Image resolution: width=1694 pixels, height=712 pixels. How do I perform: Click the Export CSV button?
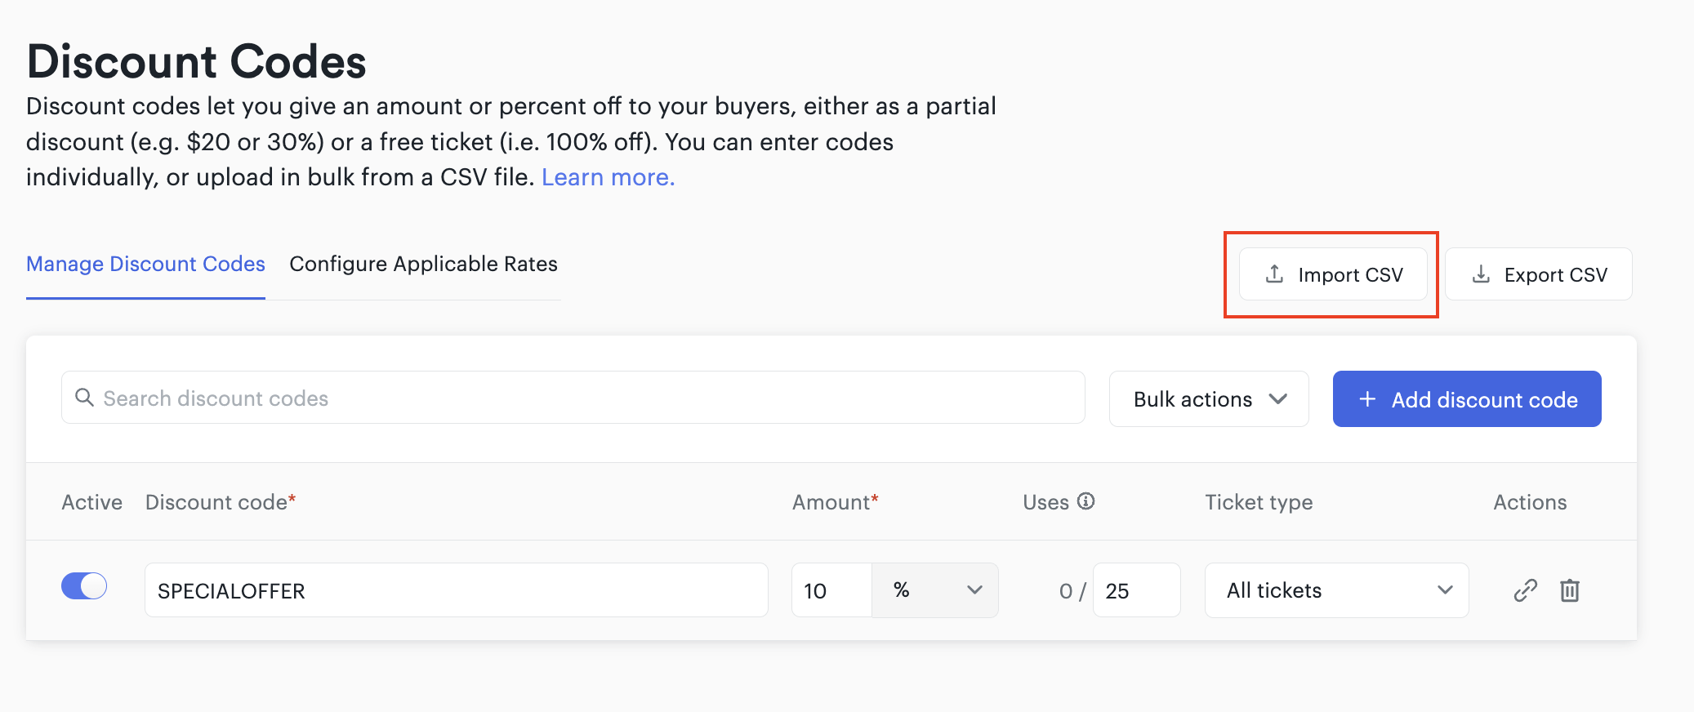pyautogui.click(x=1539, y=274)
